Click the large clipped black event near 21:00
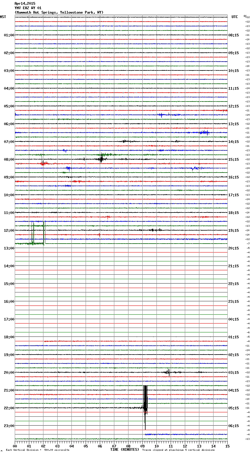This screenshot has width=251, height=454. (145, 408)
